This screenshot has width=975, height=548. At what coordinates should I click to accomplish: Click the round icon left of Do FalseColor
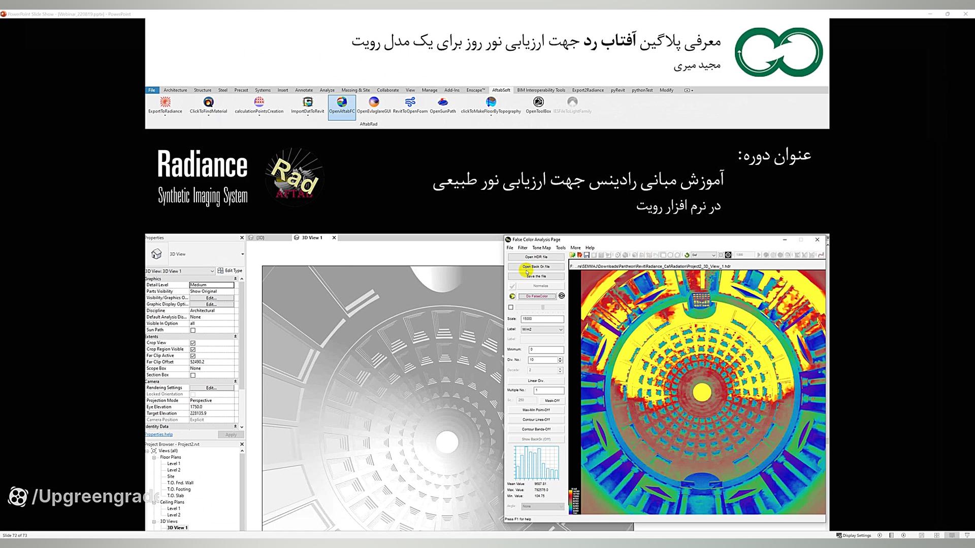512,296
